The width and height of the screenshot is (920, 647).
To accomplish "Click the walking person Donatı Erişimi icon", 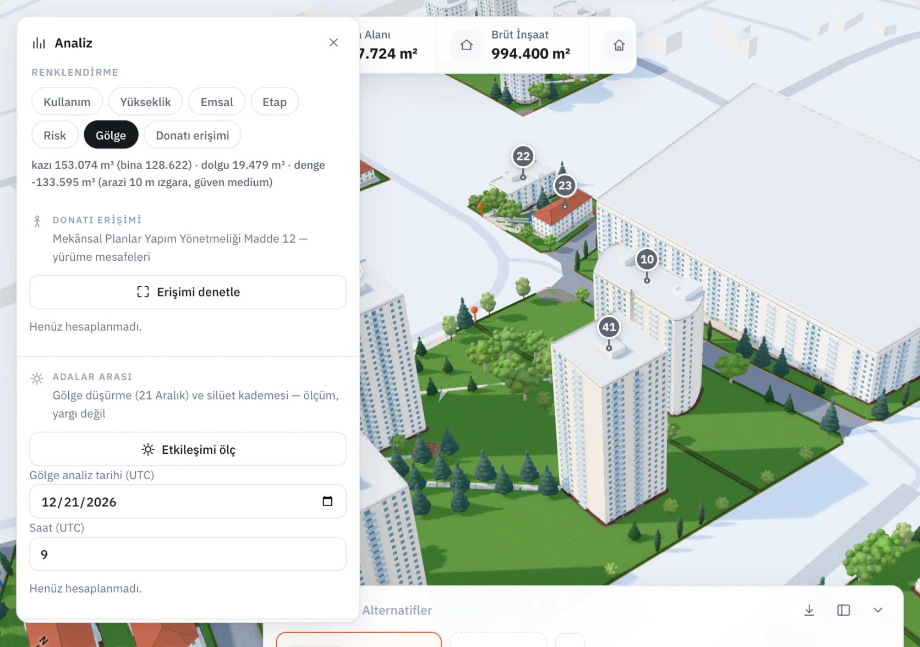I will 37,221.
